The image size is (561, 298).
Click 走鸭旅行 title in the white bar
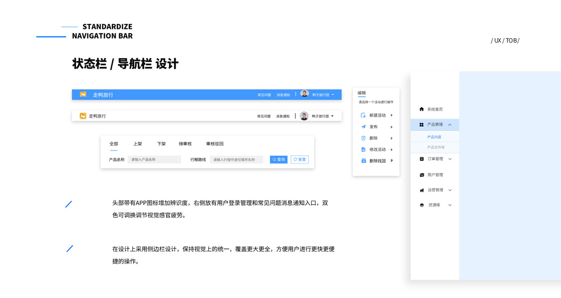click(x=97, y=116)
